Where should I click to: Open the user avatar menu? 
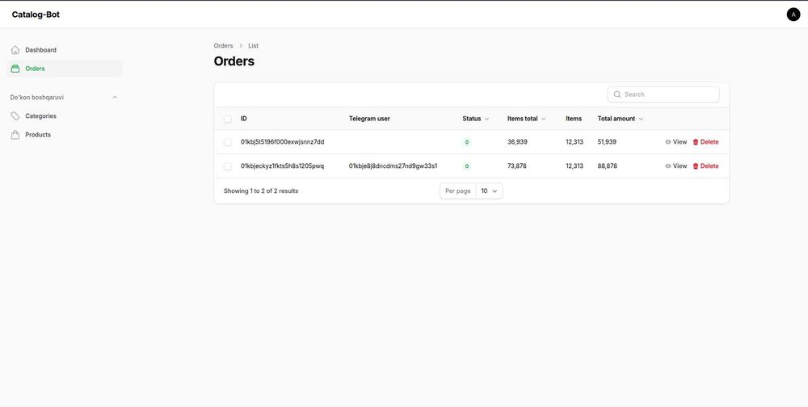tap(793, 15)
